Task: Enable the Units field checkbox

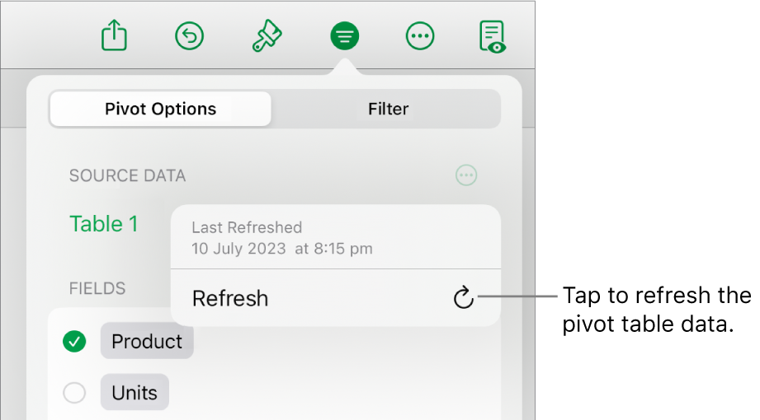Action: [75, 394]
